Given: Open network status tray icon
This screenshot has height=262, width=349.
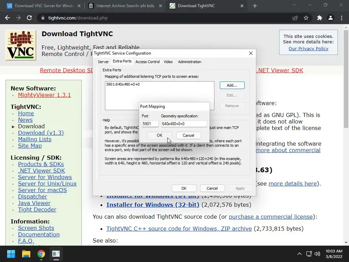Looking at the screenshot, I should [x=309, y=254].
